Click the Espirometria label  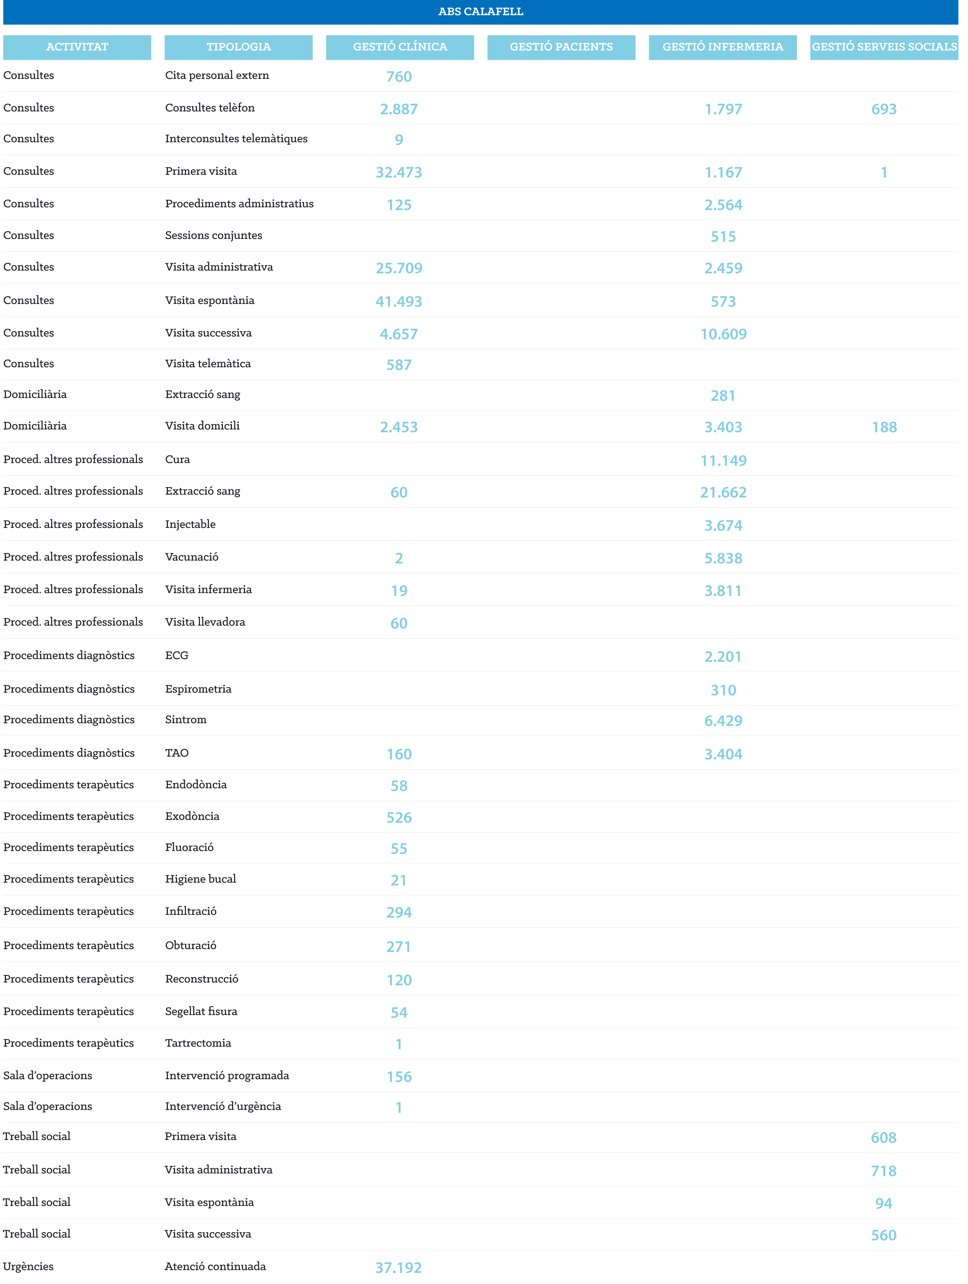[198, 689]
